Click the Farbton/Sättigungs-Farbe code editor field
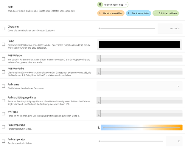Image resolution: width=185 pixels, height=148 pixels. coord(139,102)
